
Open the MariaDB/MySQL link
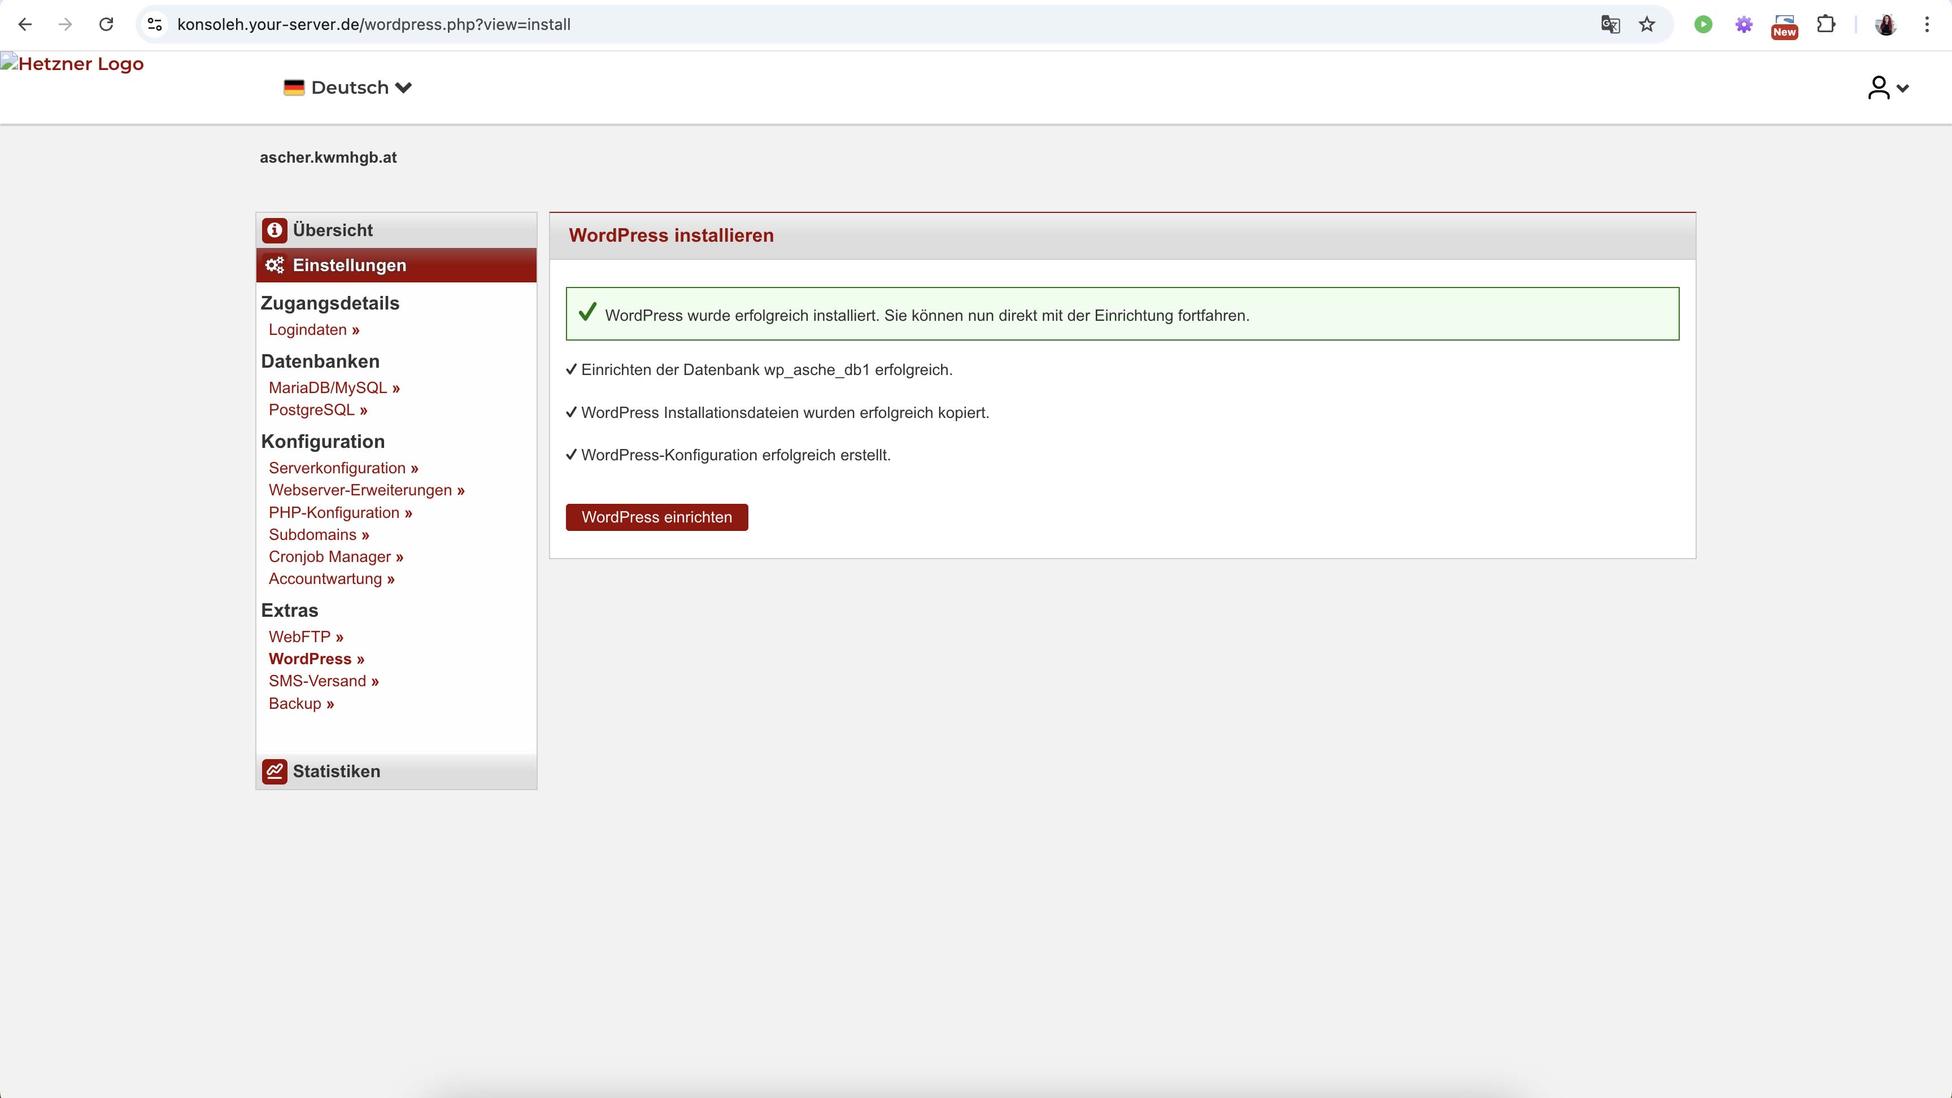pos(333,388)
